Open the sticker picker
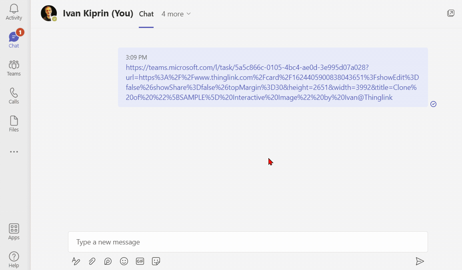 (x=156, y=261)
